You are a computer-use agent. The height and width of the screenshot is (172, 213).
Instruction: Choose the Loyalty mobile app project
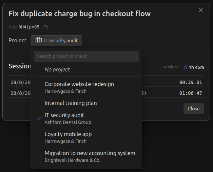pyautogui.click(x=86, y=137)
